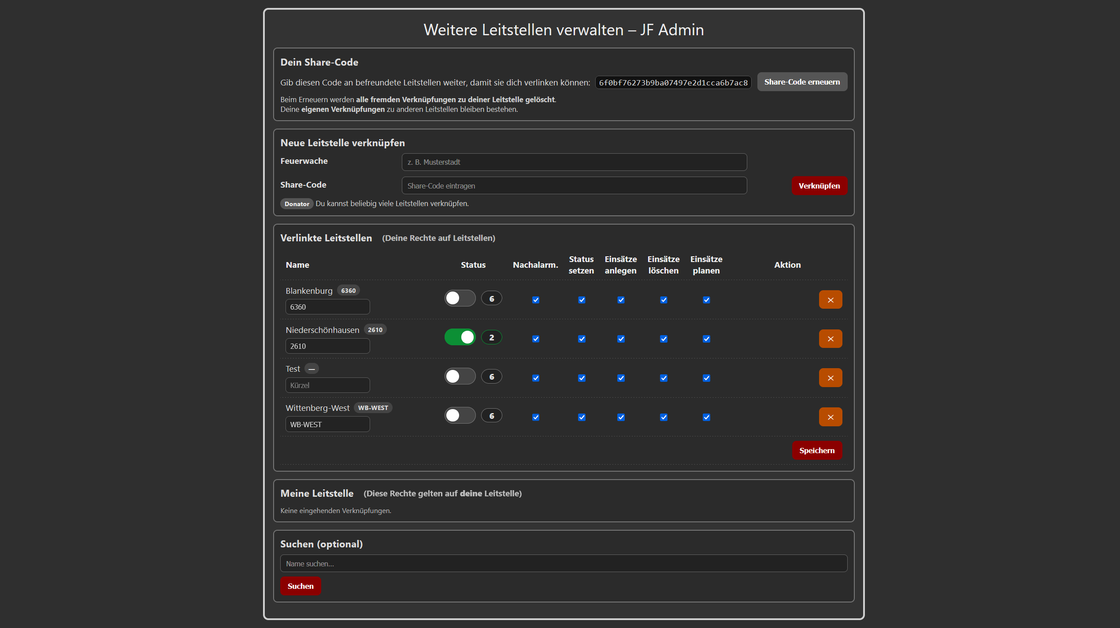The height and width of the screenshot is (628, 1120).
Task: Click the WB-WEST badge next to Wittenberg-West
Action: tap(373, 408)
